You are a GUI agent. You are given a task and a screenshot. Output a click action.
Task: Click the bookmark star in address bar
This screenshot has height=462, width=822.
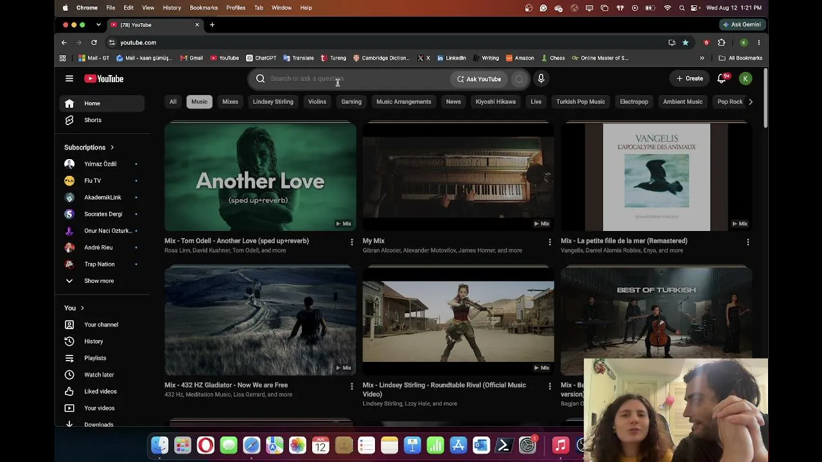coord(685,42)
